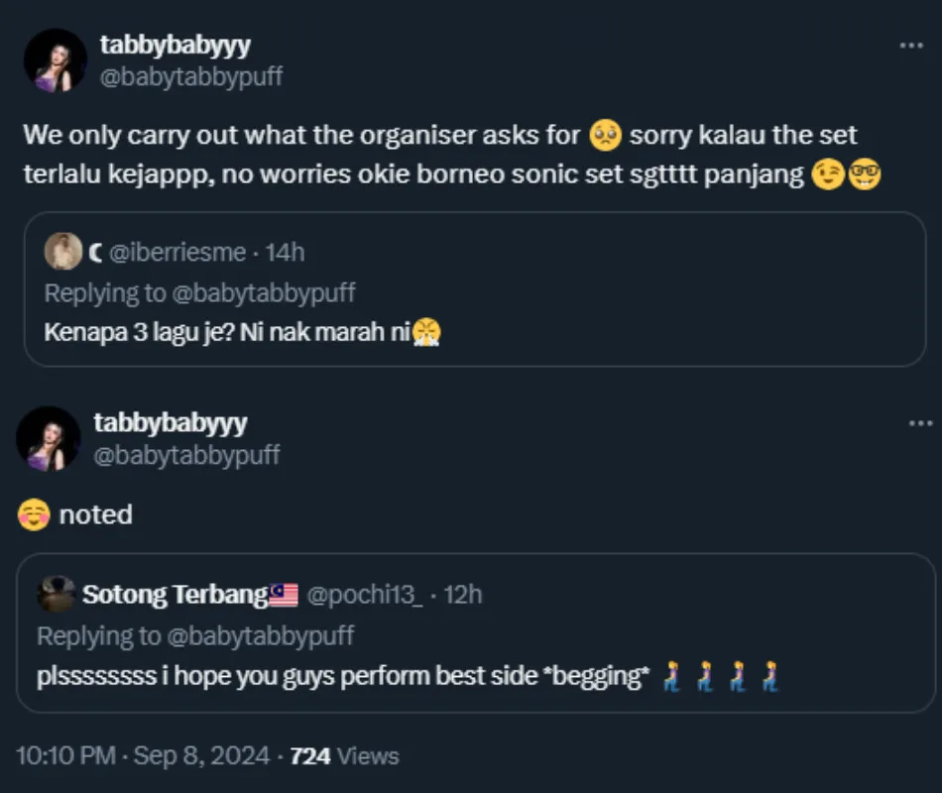
Task: Open the @pochi13_ handle link
Action: (365, 595)
